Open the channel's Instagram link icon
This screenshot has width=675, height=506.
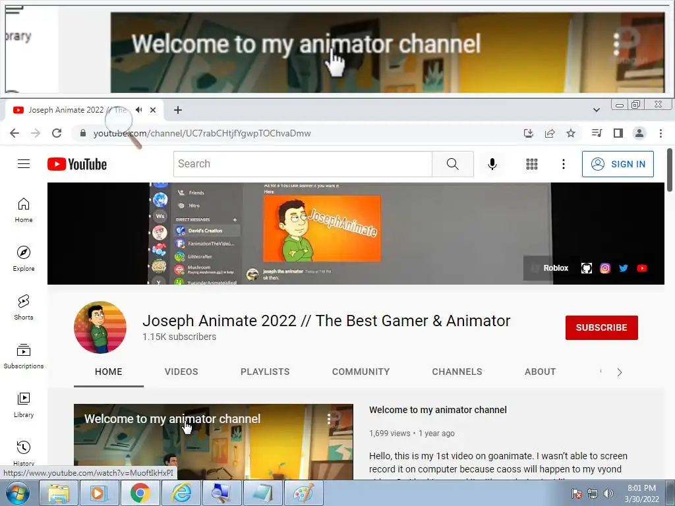pyautogui.click(x=605, y=268)
